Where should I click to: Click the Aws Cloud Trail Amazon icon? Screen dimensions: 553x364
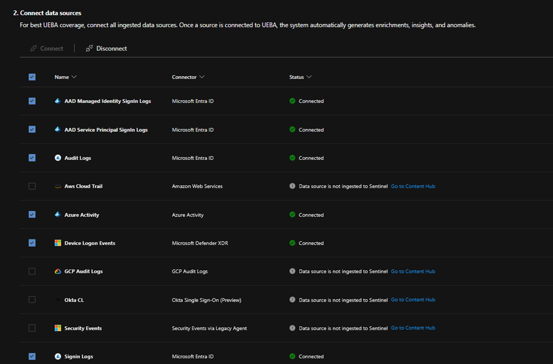click(58, 187)
